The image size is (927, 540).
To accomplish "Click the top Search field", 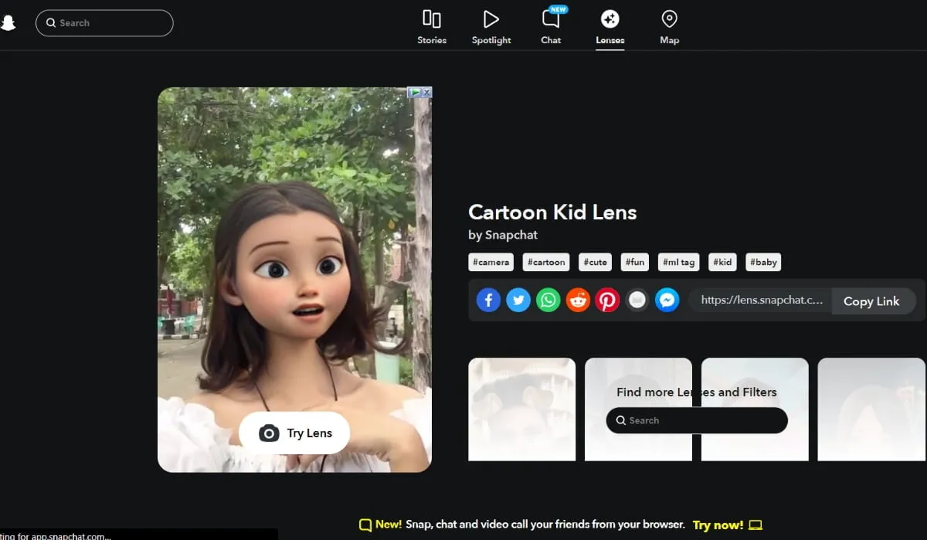I will pos(104,23).
